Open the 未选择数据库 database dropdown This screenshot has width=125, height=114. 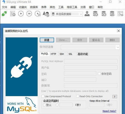pyautogui.click(x=67, y=14)
